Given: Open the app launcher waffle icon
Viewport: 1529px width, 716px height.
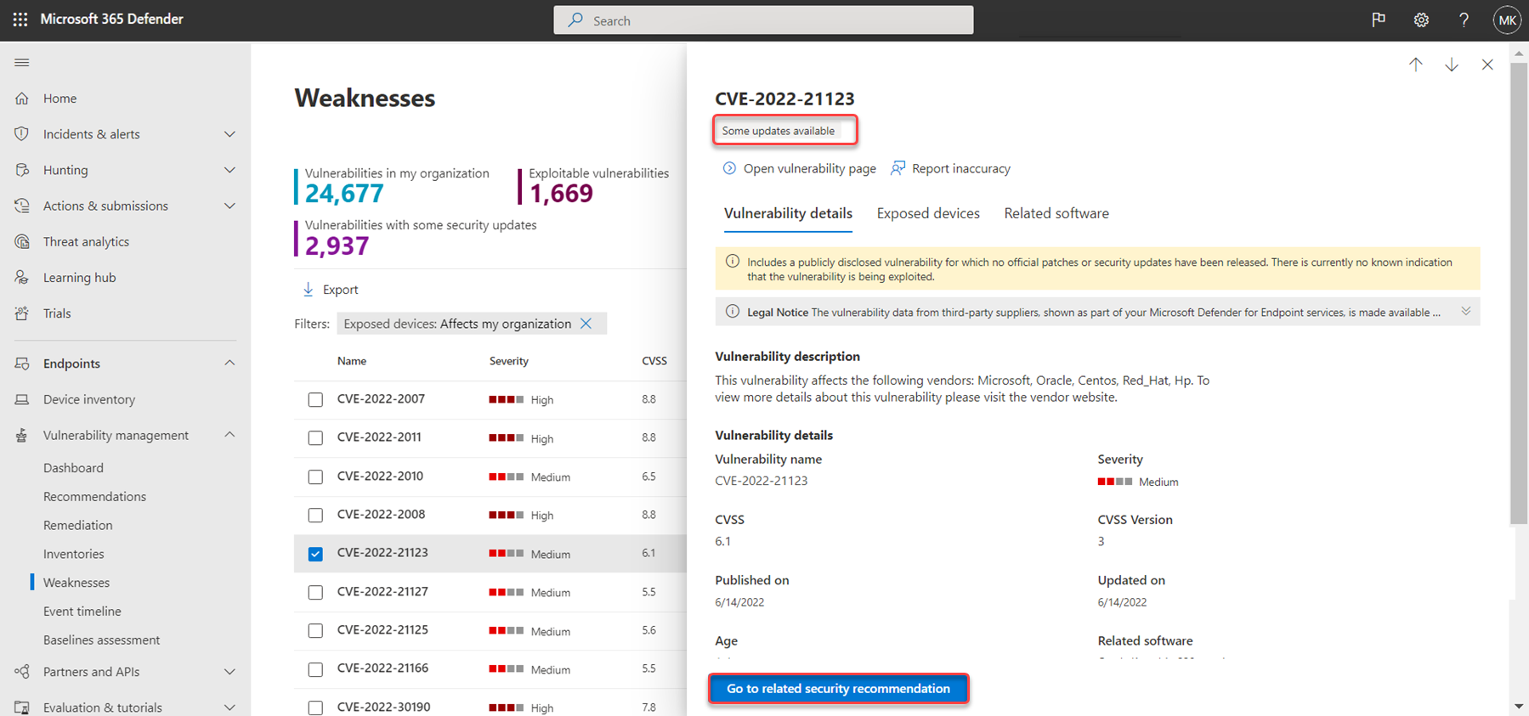Looking at the screenshot, I should (20, 20).
